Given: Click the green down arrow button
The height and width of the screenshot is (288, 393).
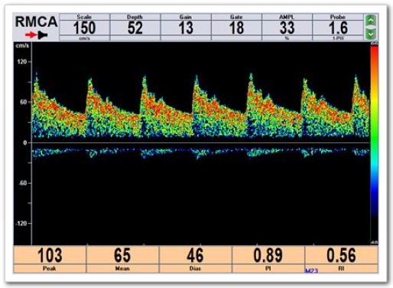Looking at the screenshot, I should click(x=371, y=34).
